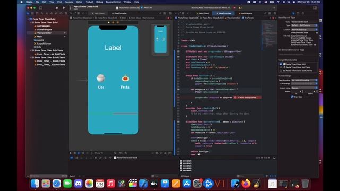
Task: Open the test navigator tab
Action: 52,13
